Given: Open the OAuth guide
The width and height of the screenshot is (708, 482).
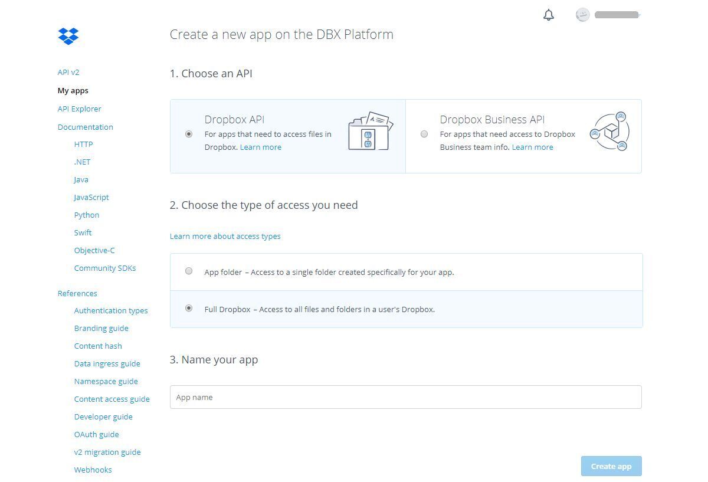Looking at the screenshot, I should [96, 434].
